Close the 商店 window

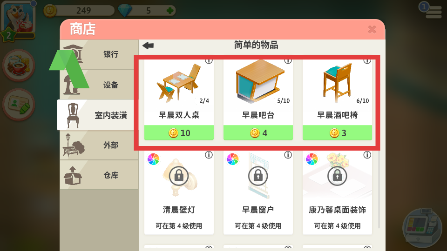372,29
